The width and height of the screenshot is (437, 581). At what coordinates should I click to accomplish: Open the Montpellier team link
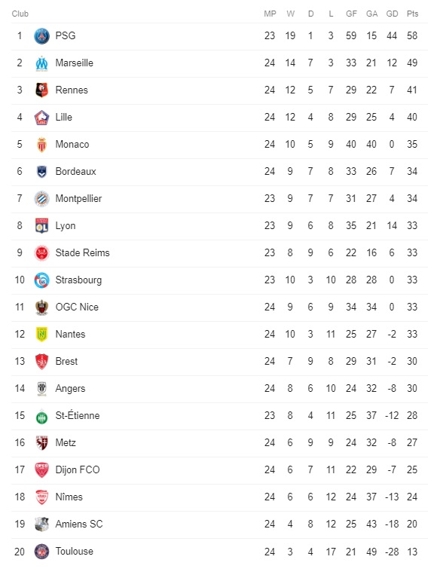pos(78,199)
